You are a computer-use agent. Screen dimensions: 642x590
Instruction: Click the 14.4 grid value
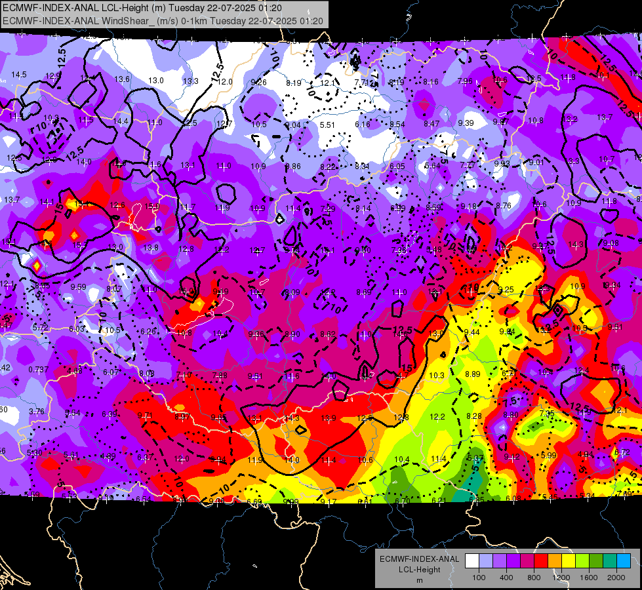pyautogui.click(x=121, y=121)
